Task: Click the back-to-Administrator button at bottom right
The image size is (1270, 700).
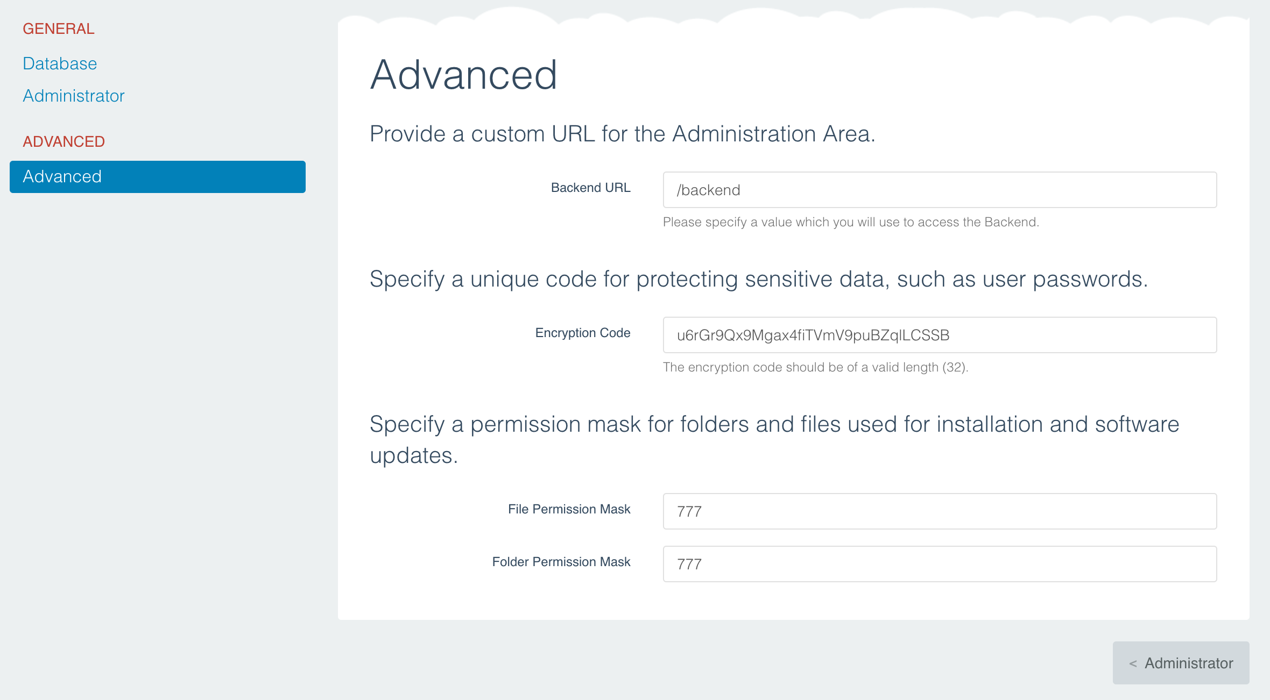Action: click(1181, 663)
